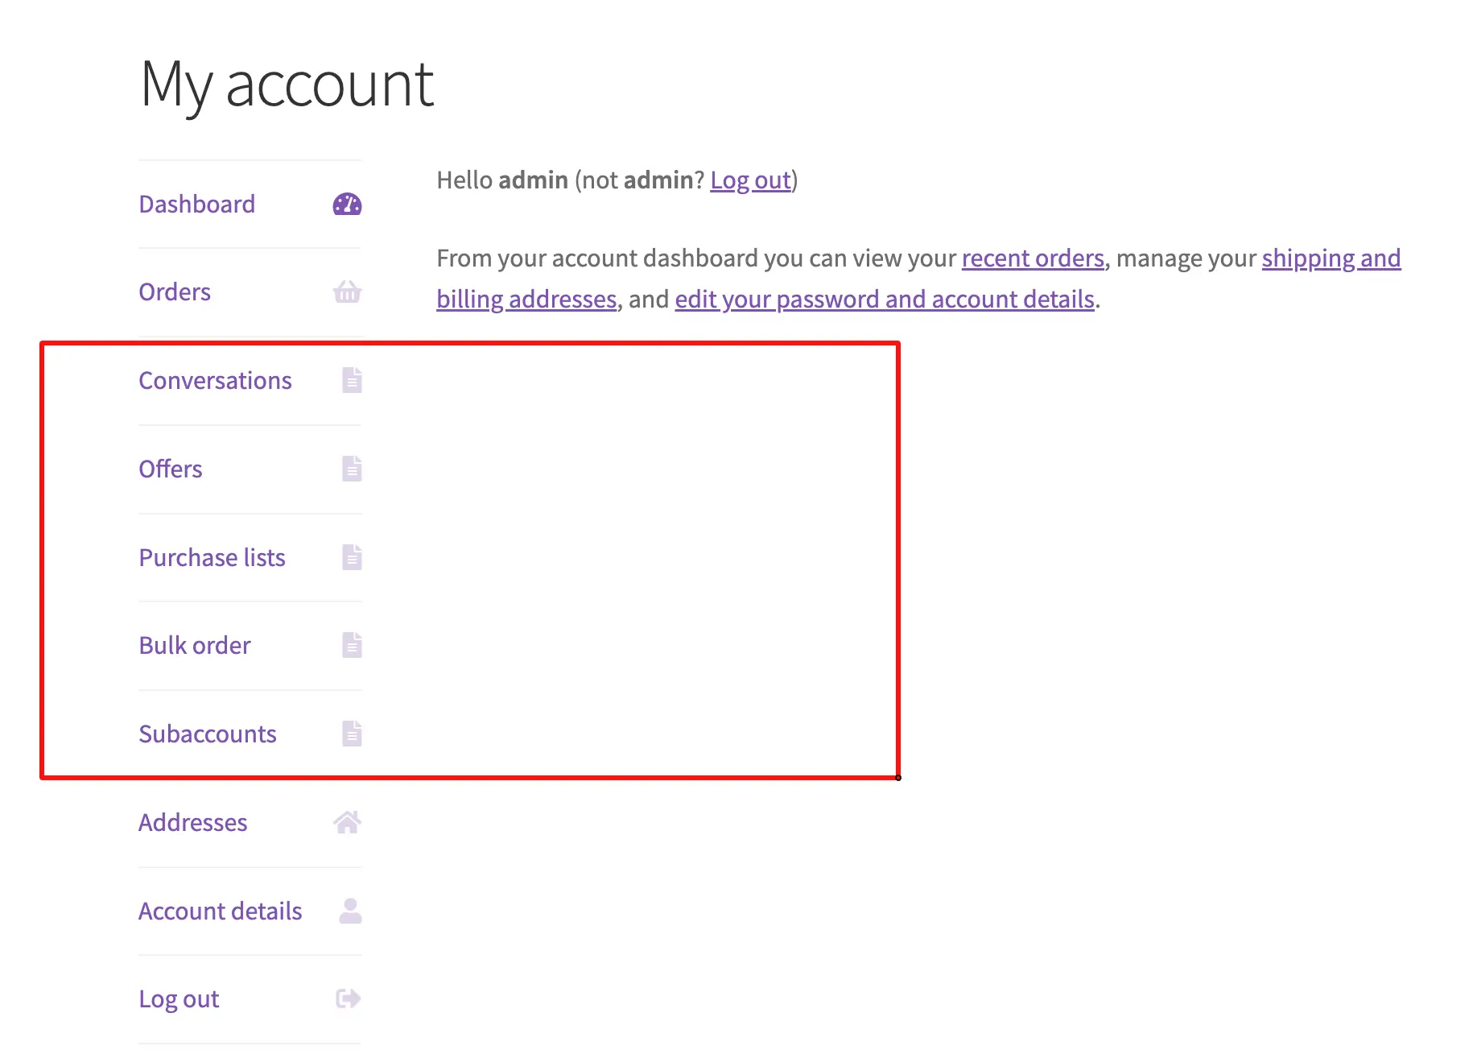
Task: Select Account details in the sidebar
Action: tap(221, 911)
